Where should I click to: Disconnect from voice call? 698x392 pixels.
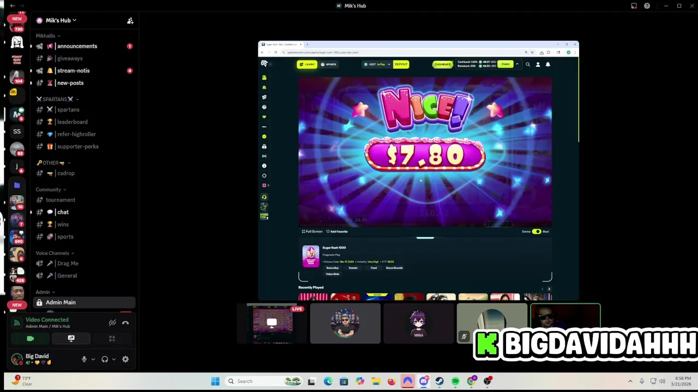125,323
